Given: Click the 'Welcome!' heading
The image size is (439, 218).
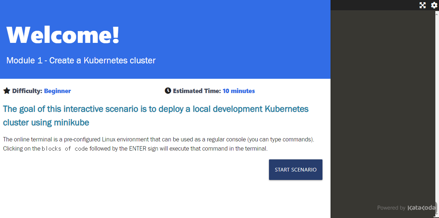Looking at the screenshot, I should (63, 35).
